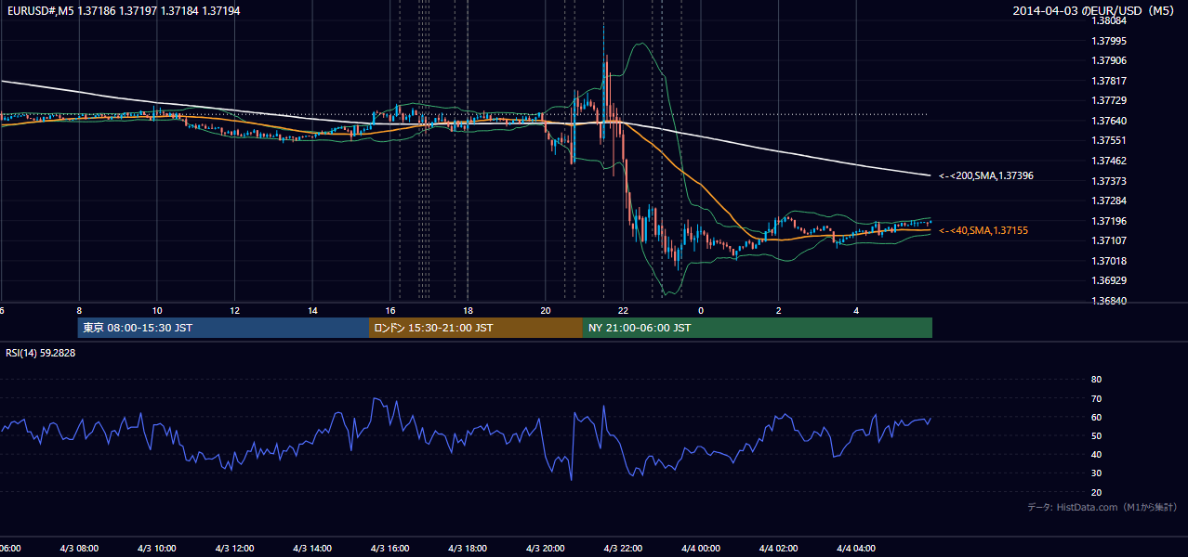Click price axis label 1.37640
This screenshot has height=557, width=1188.
coord(1110,121)
